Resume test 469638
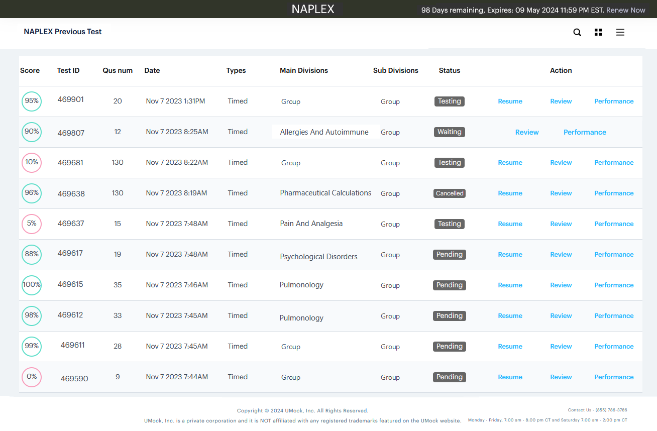 510,193
